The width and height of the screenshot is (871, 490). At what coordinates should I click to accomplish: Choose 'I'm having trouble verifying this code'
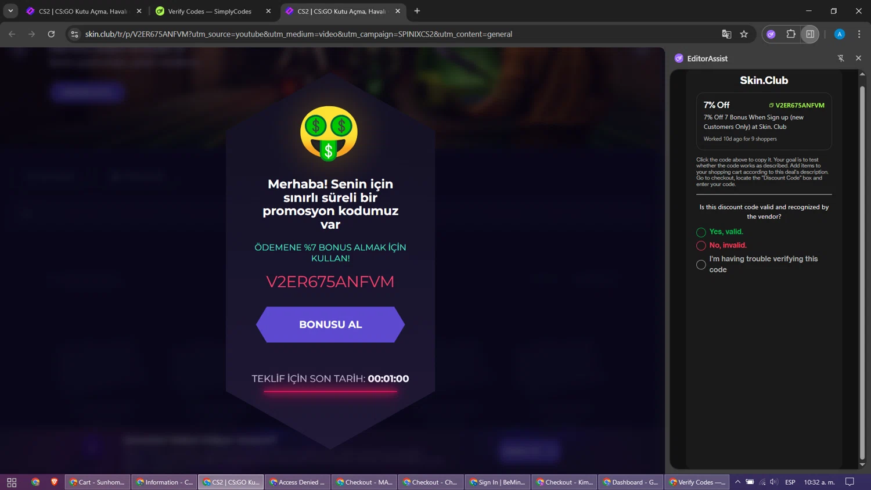[701, 265]
